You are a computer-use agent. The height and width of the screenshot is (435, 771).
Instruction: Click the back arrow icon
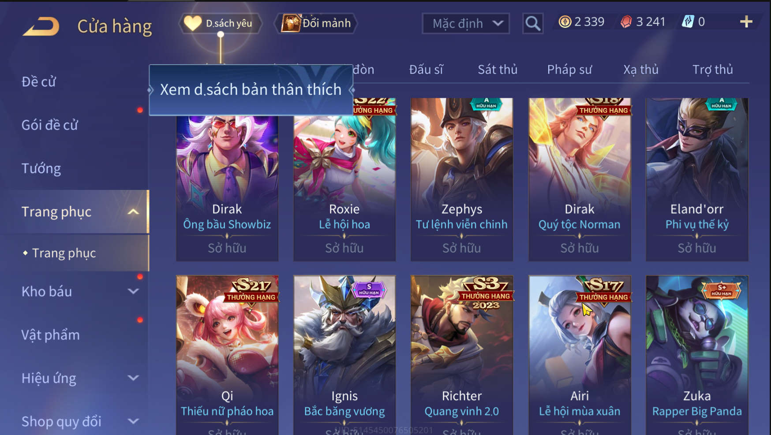click(41, 26)
